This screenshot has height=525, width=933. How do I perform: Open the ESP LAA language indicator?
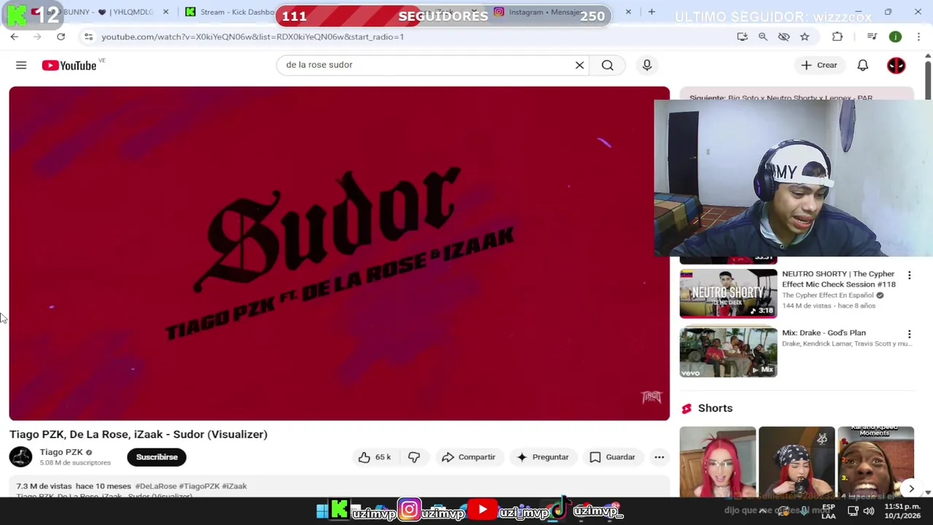tap(829, 511)
